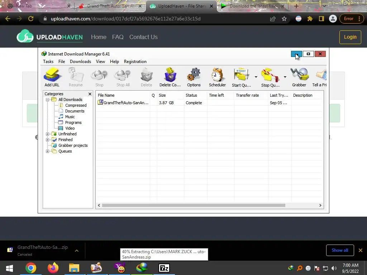Click the Delete Completed toolbar icon
The width and height of the screenshot is (367, 275).
click(170, 77)
